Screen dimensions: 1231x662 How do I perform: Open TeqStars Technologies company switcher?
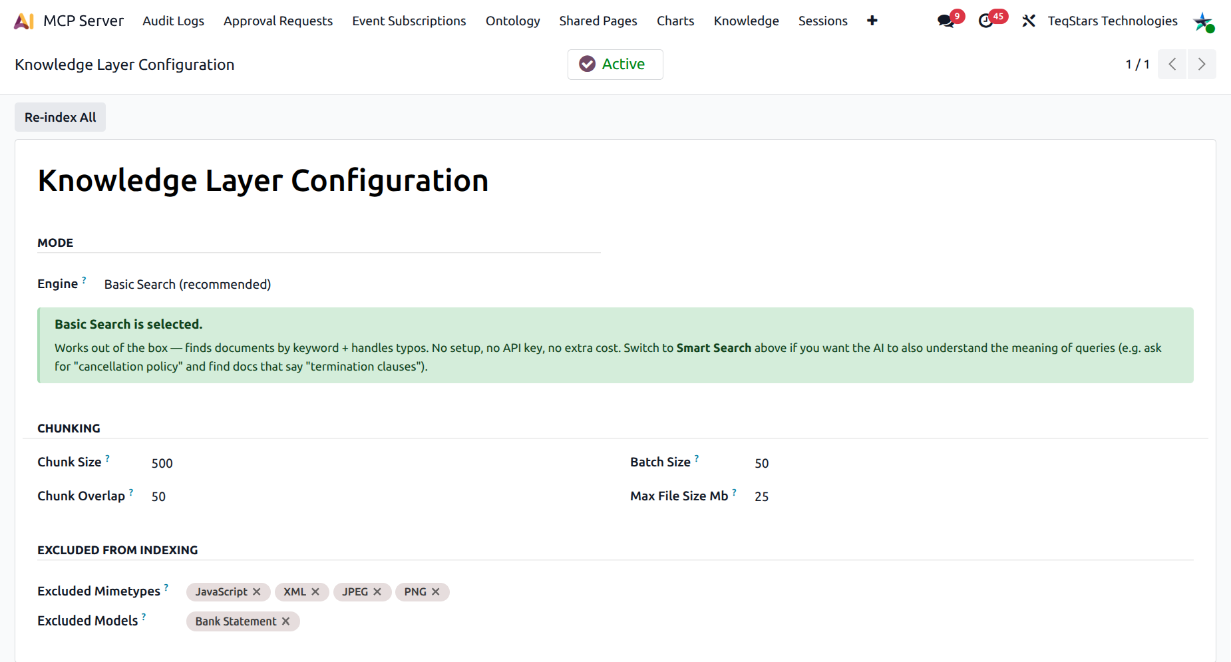point(1113,21)
